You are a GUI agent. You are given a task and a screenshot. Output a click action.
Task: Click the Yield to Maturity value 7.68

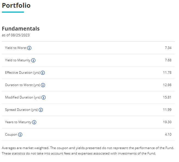(168, 60)
